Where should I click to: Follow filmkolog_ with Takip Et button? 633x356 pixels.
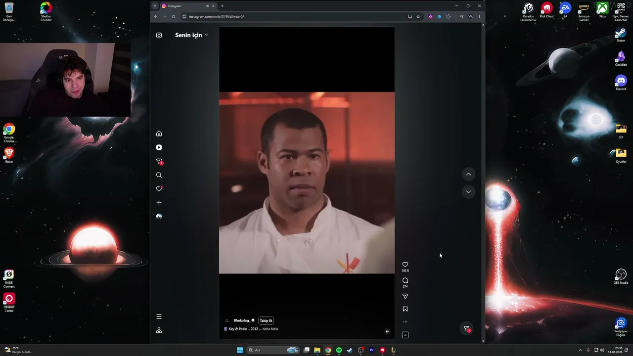tap(266, 320)
